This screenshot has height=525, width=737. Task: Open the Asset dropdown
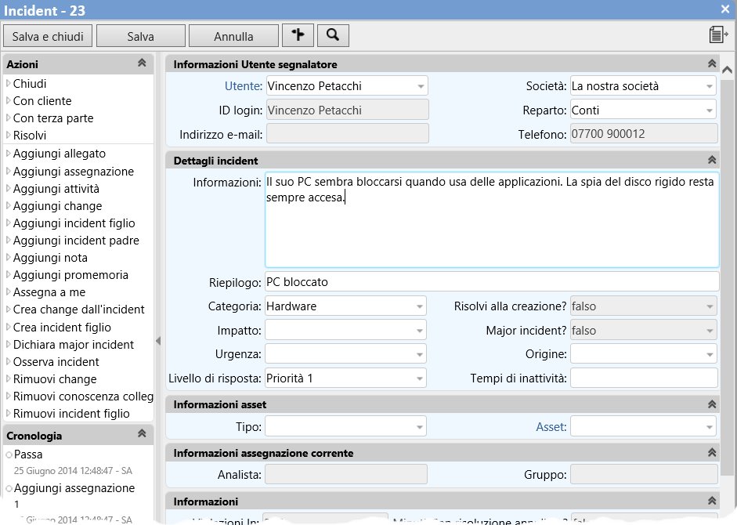[710, 427]
